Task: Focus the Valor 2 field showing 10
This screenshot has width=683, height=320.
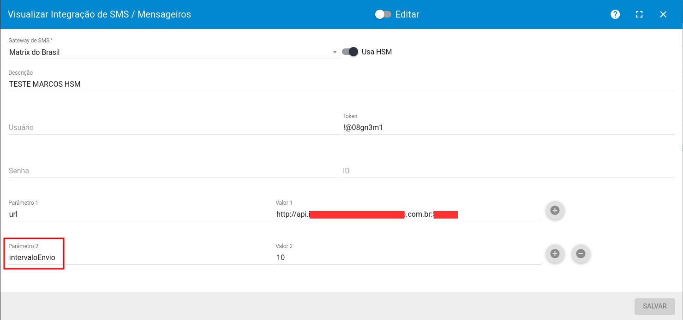Action: tap(408, 258)
